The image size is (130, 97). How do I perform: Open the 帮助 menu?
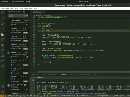[35, 8]
